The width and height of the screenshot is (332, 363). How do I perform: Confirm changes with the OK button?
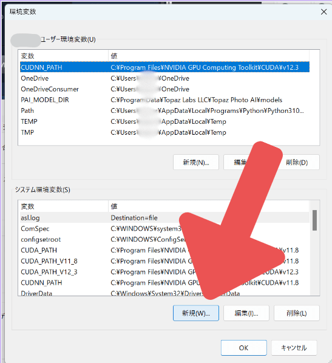coord(244,348)
